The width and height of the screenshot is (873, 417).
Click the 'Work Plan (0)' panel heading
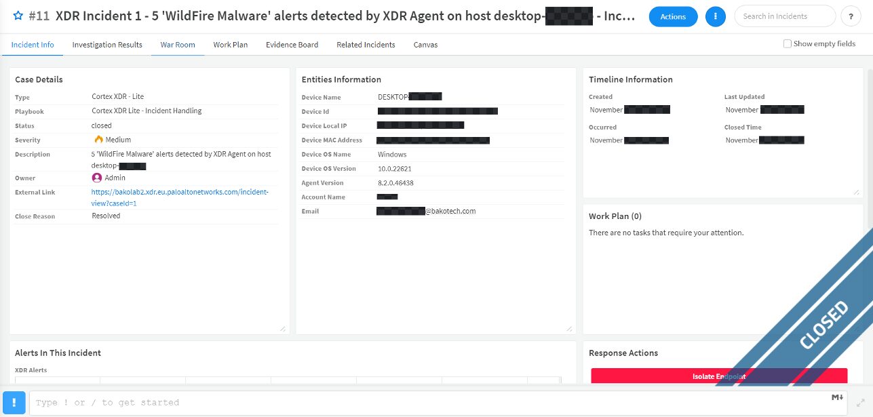[615, 216]
